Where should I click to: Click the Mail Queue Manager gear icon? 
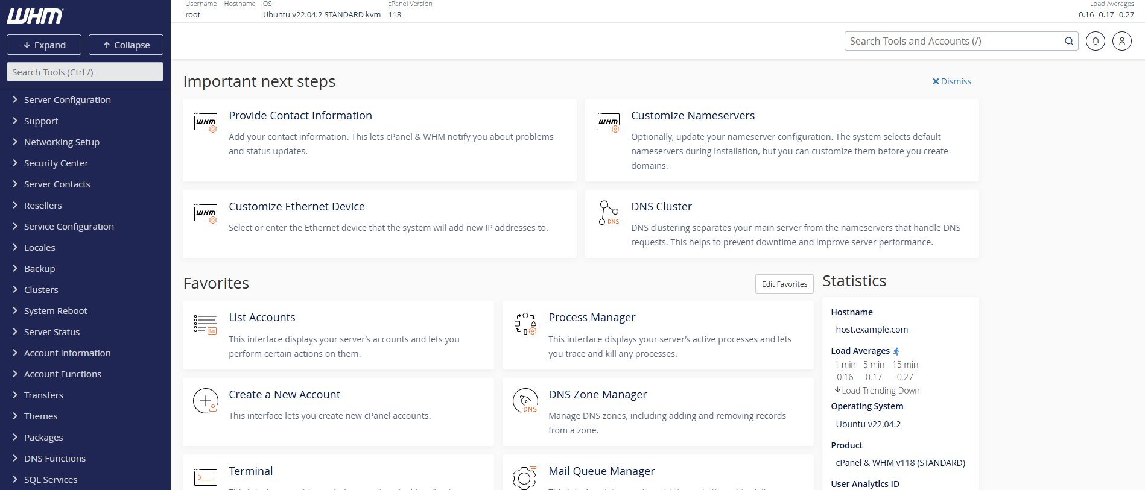point(524,478)
